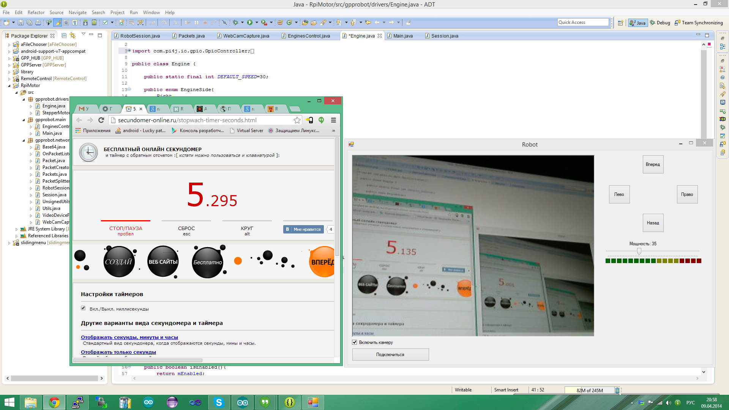Click the green Run button icon

click(249, 23)
